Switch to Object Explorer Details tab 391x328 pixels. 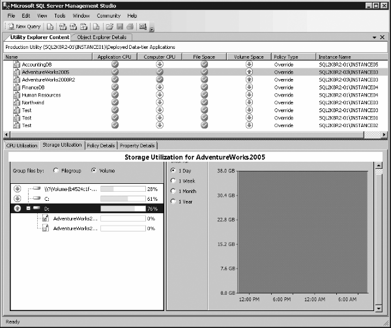(102, 37)
